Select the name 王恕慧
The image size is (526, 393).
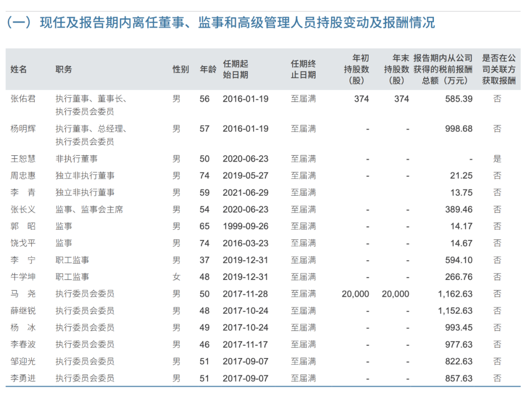tap(23, 159)
